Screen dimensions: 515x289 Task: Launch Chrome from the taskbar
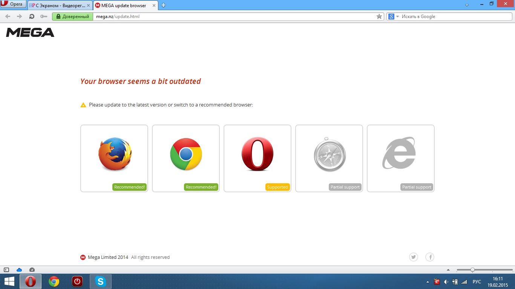tap(54, 281)
